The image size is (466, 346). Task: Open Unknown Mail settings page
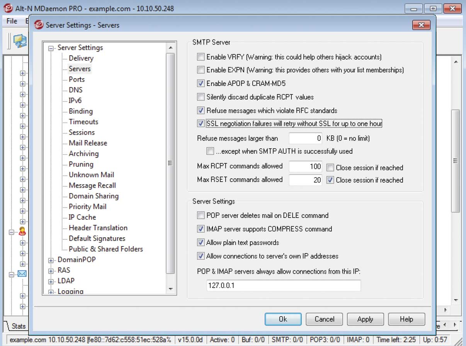click(91, 175)
